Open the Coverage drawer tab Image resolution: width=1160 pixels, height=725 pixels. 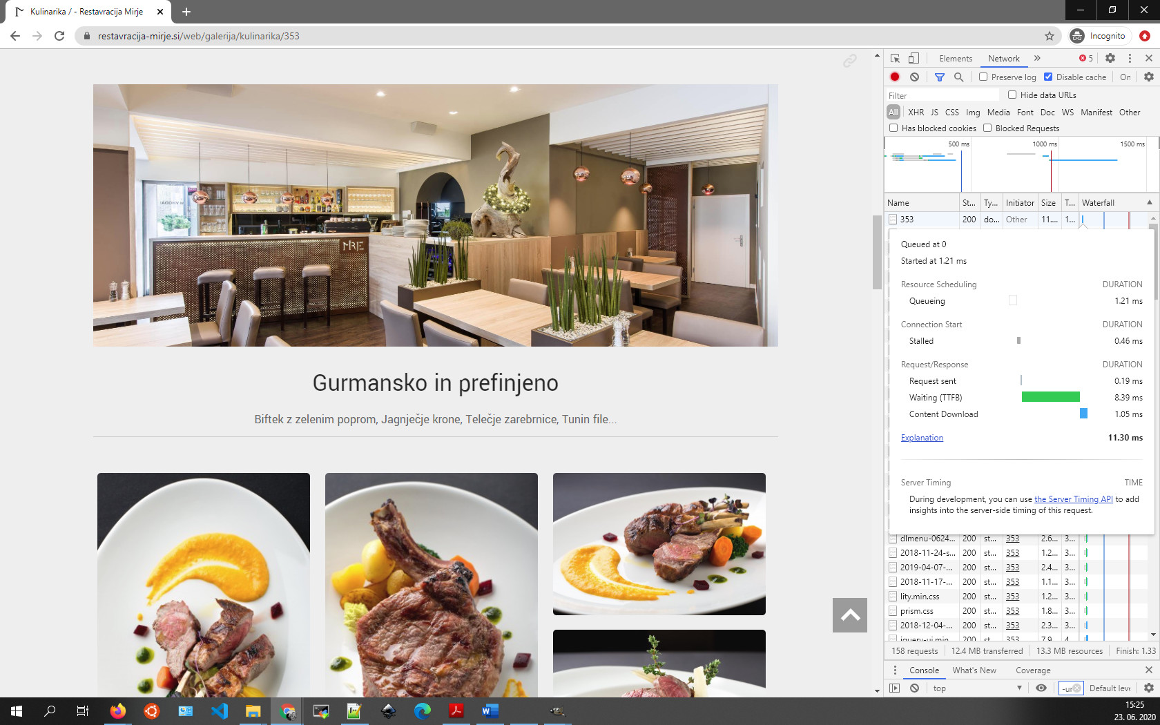pos(1033,670)
